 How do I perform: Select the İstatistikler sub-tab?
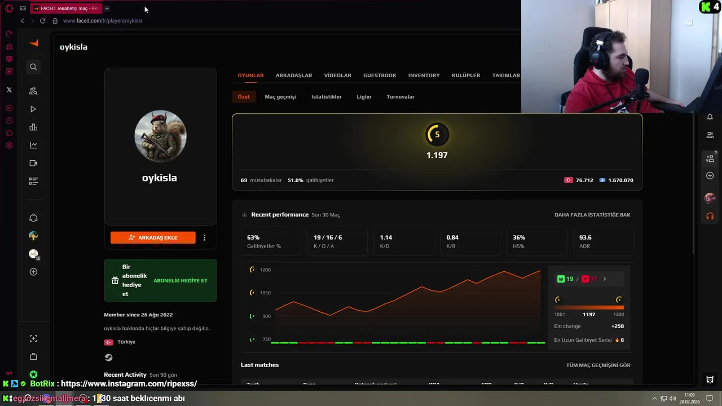point(327,96)
